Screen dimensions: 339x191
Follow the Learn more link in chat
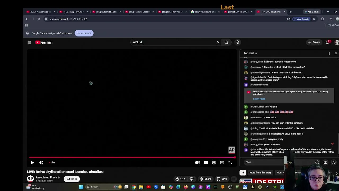[x=259, y=99]
